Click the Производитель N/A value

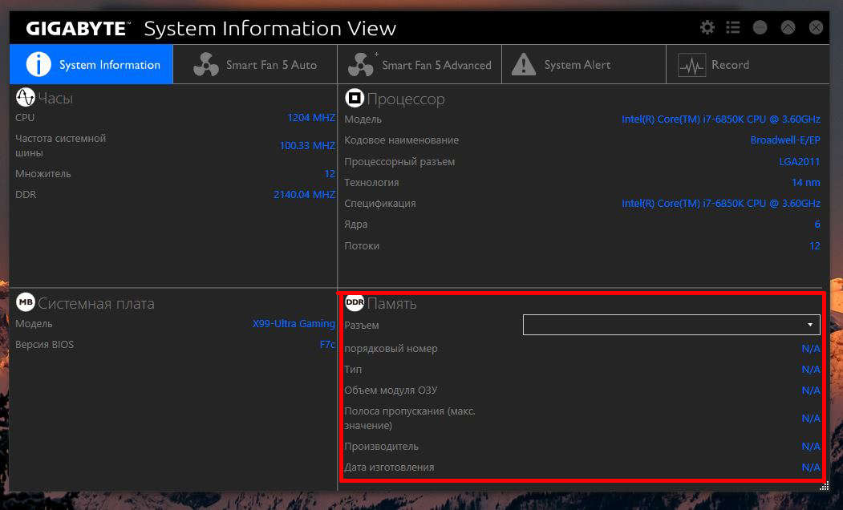click(x=811, y=447)
